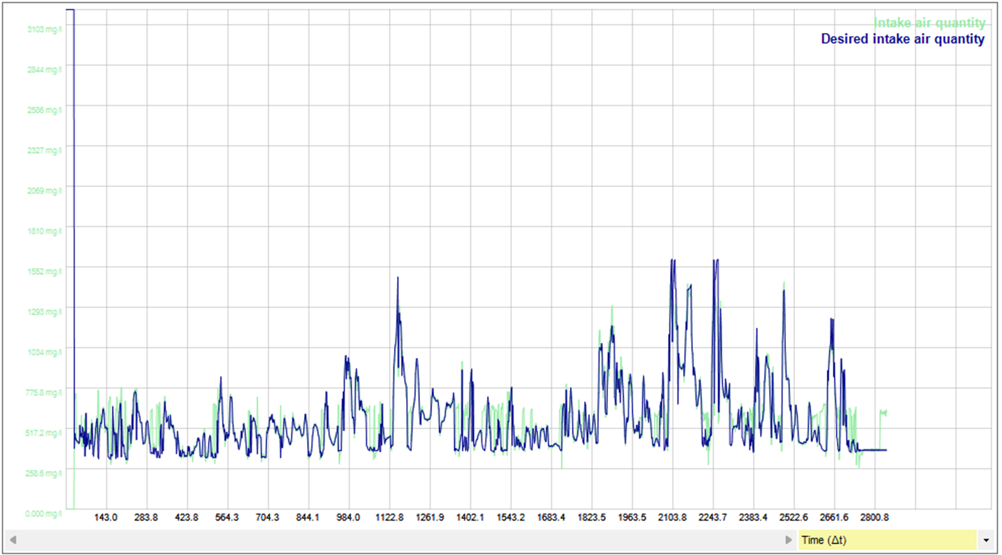
Task: Click the horizontal scrollbar track
Action: tap(400, 540)
